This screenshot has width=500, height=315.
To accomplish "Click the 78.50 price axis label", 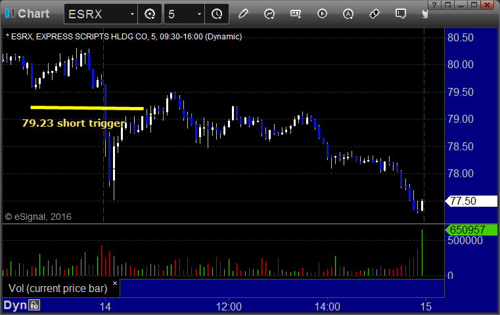I will pos(461,146).
